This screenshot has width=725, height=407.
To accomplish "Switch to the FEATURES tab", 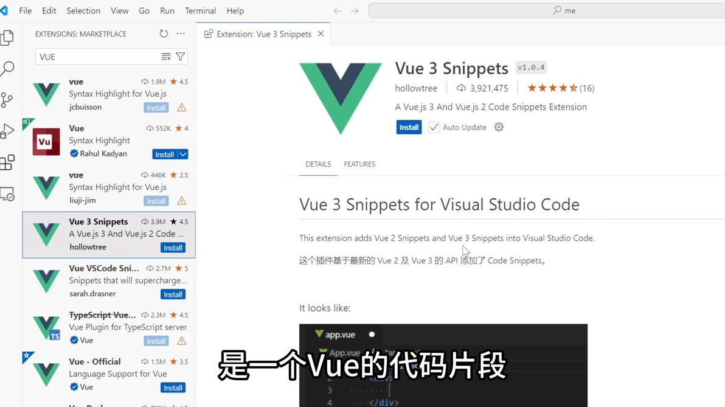I will [359, 164].
